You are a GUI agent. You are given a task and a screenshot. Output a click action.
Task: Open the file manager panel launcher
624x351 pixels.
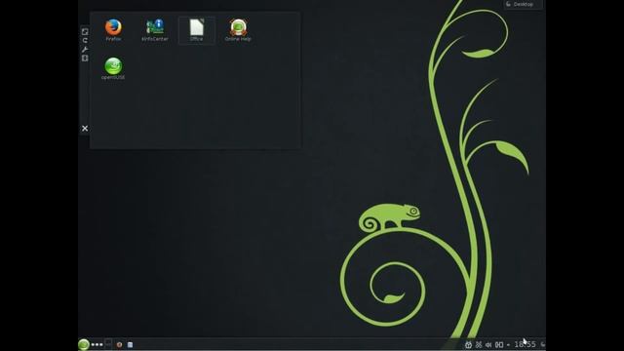[130, 344]
